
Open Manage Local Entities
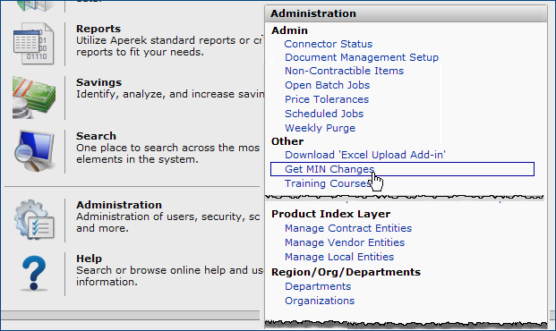[x=339, y=257]
